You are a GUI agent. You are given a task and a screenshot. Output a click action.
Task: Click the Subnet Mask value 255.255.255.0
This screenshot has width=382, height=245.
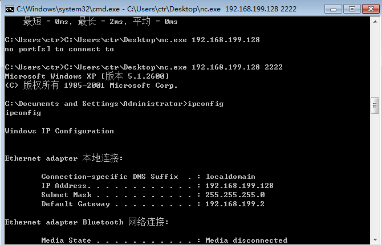click(x=235, y=195)
